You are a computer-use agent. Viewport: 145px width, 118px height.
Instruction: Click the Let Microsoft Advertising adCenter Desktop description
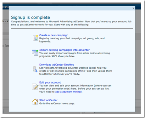point(75,71)
